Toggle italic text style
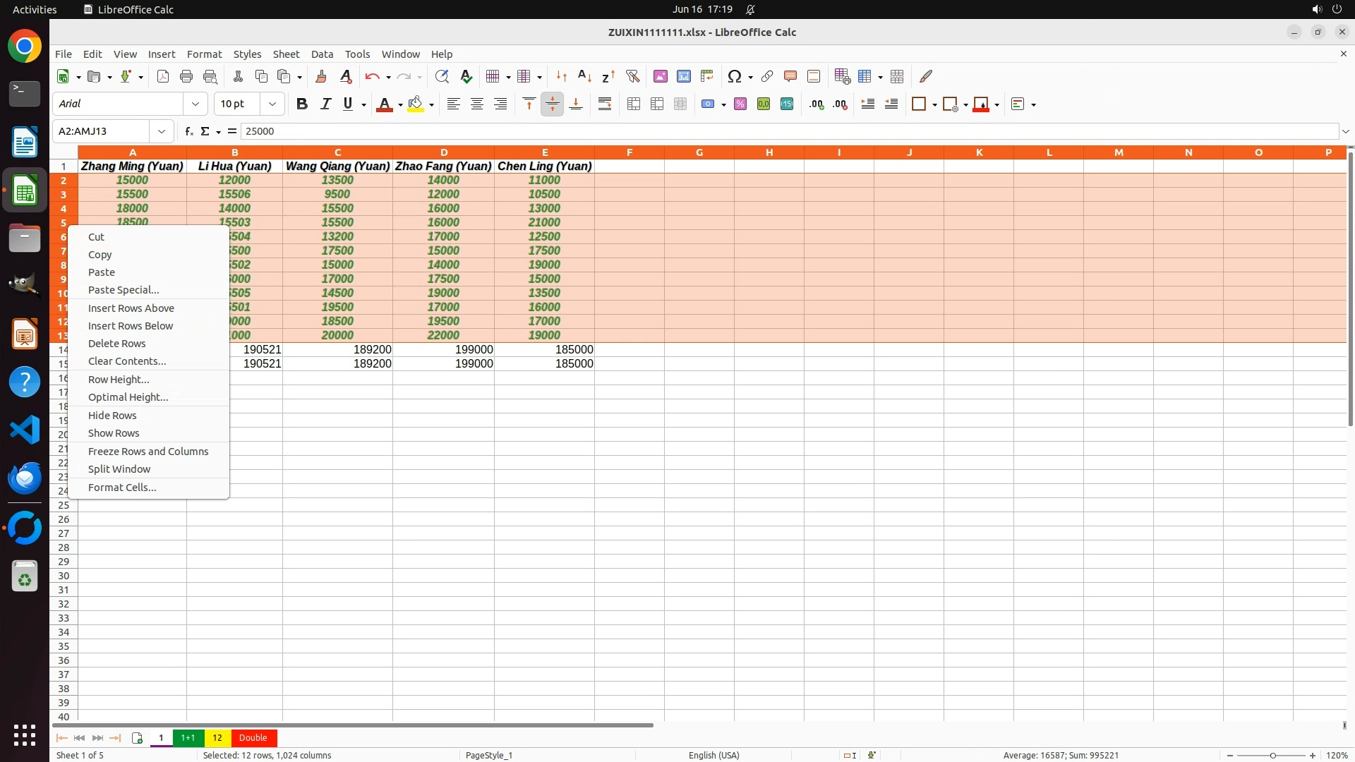The height and width of the screenshot is (762, 1355). click(325, 104)
